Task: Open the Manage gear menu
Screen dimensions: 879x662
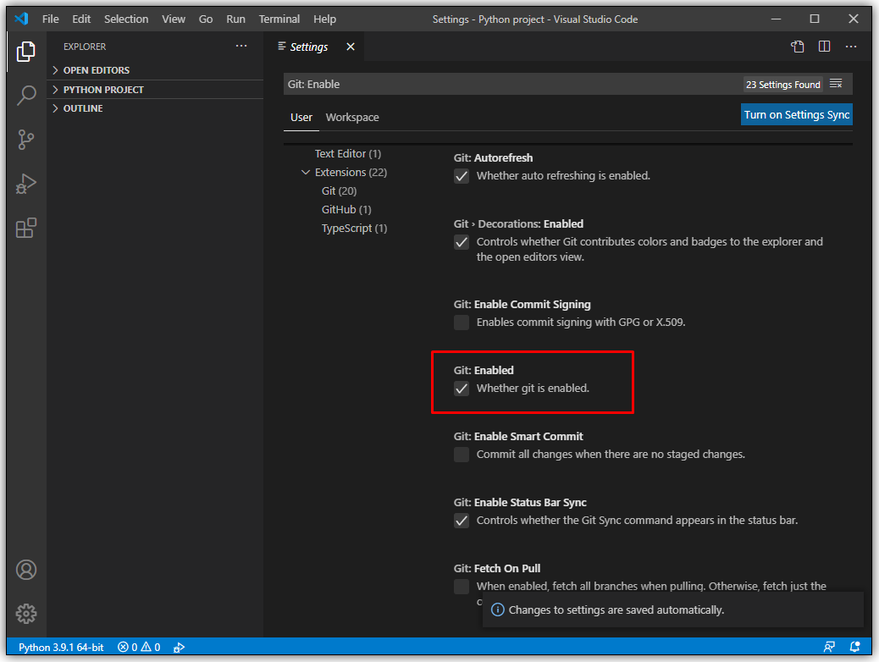Action: coord(26,613)
